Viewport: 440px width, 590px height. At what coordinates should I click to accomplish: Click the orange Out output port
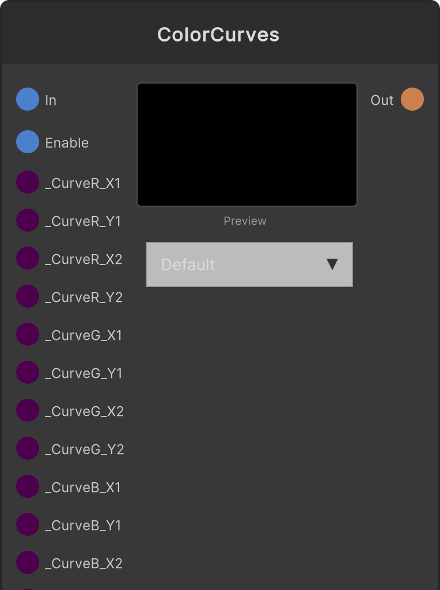[x=412, y=99]
